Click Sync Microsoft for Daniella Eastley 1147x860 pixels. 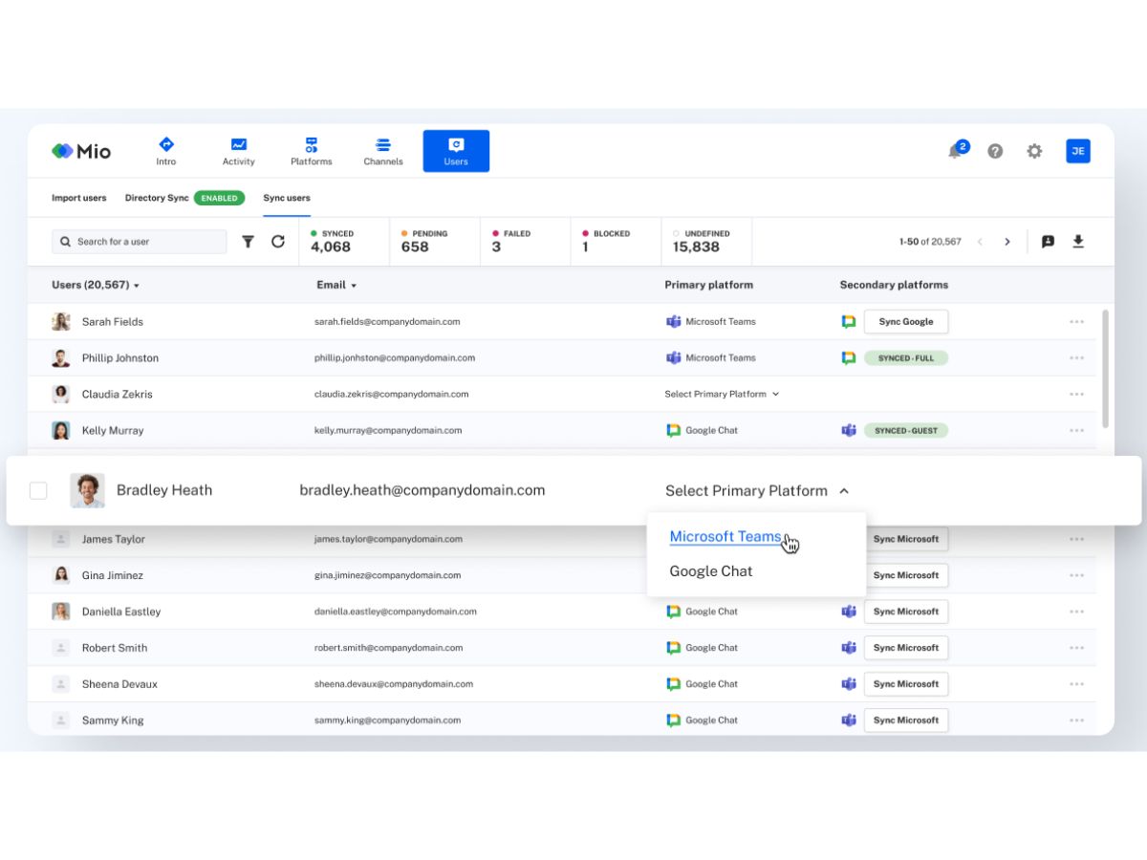[906, 612]
